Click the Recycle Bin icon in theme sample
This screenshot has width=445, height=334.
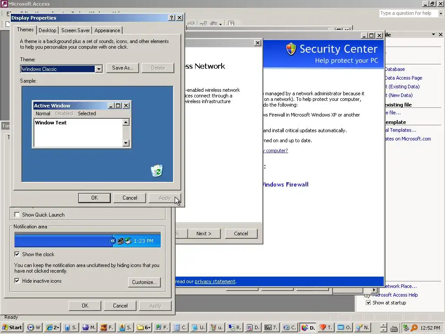pyautogui.click(x=156, y=170)
